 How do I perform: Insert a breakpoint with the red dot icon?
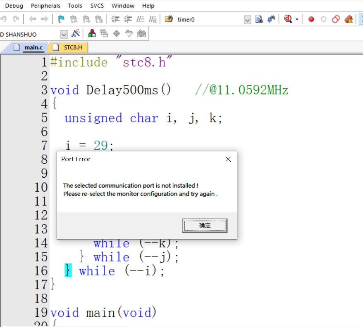point(311,19)
